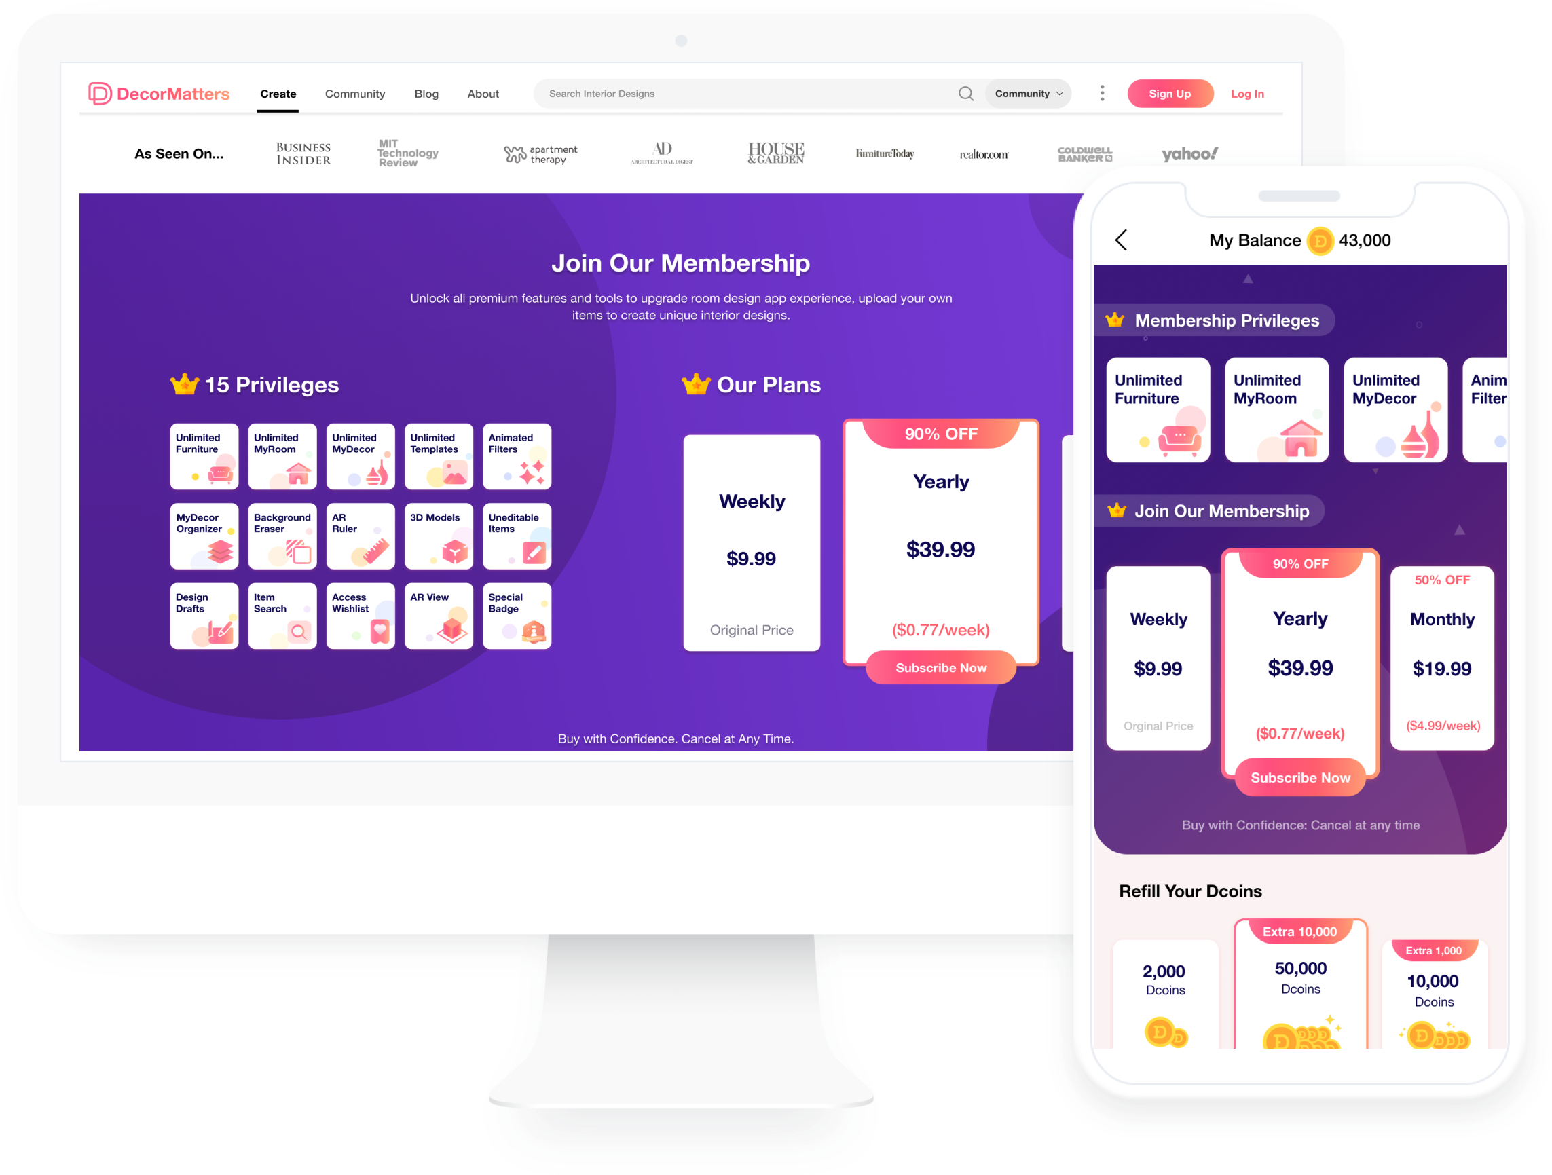Open the Community navigation tab
The width and height of the screenshot is (1552, 1175).
tap(354, 94)
